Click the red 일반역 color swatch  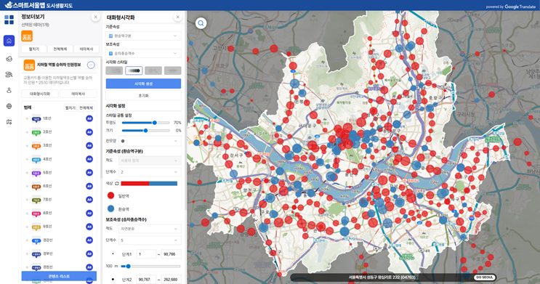(x=110, y=195)
